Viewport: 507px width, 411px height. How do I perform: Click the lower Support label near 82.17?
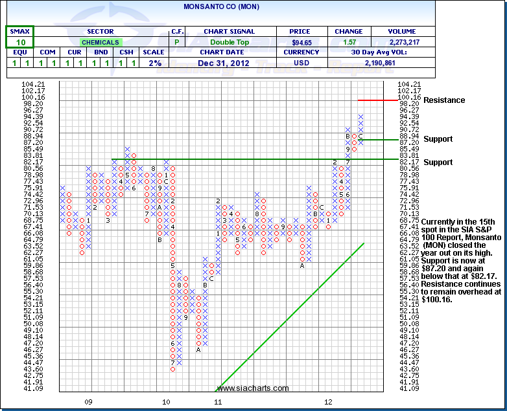(x=438, y=162)
